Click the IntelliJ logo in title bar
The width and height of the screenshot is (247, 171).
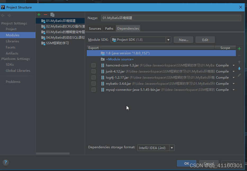click(3, 7)
